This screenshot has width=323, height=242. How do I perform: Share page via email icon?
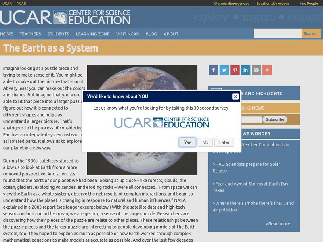(256, 70)
